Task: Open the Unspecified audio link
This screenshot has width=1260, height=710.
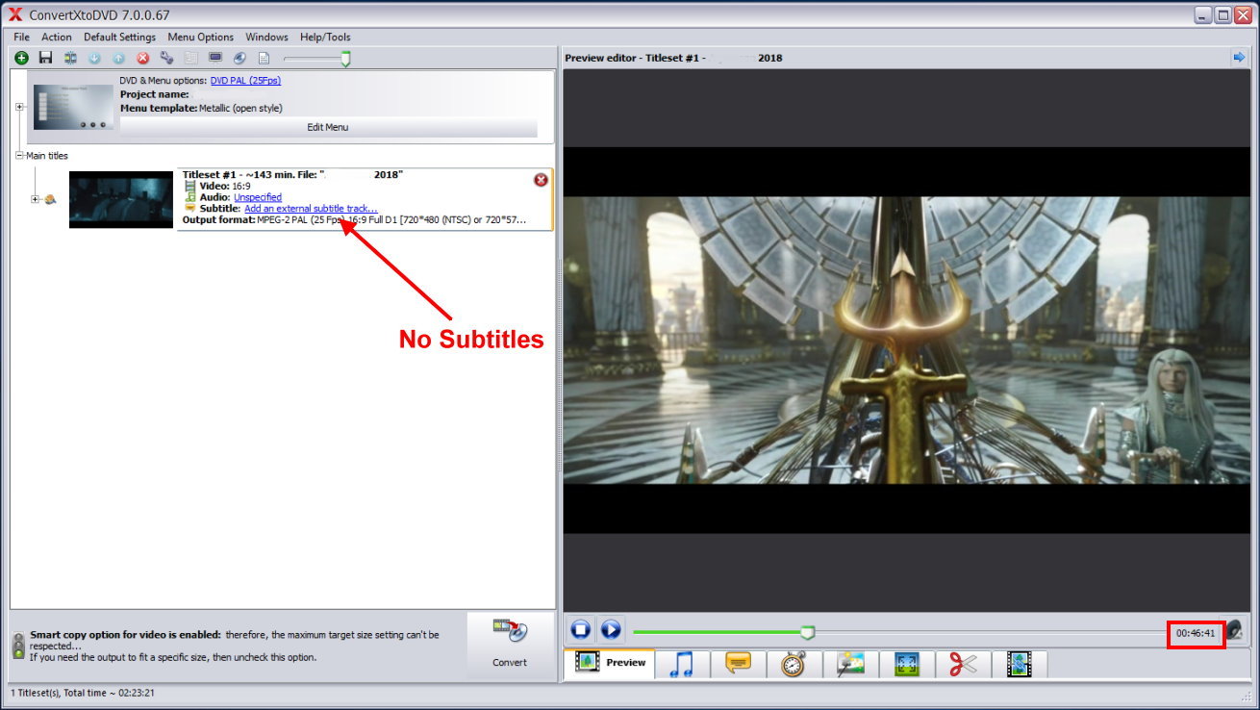Action: (258, 197)
